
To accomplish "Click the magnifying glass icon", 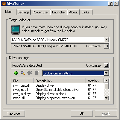I will (x=23, y=73).
